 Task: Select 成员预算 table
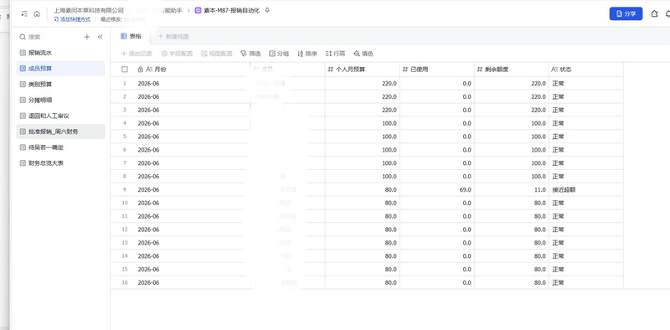click(60, 69)
